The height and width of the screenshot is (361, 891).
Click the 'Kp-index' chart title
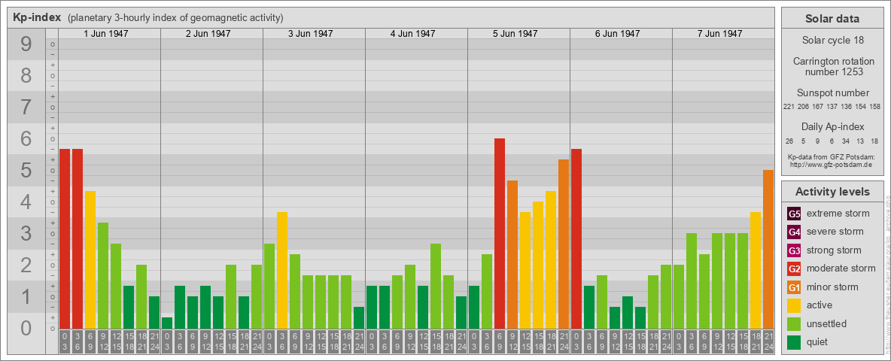pos(36,17)
